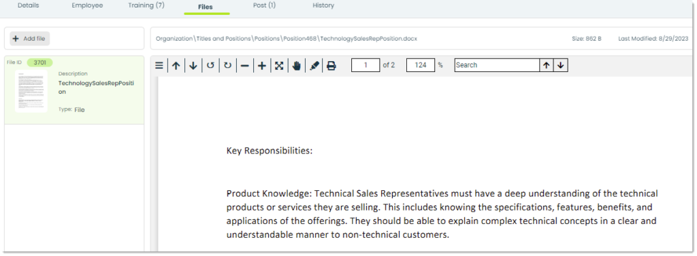
Task: Open the Training (7) tab
Action: point(146,5)
